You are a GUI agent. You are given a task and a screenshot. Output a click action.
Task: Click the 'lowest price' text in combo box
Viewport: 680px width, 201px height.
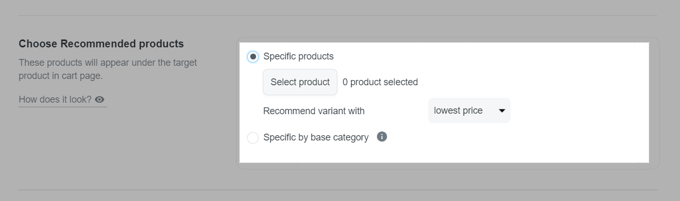(458, 110)
